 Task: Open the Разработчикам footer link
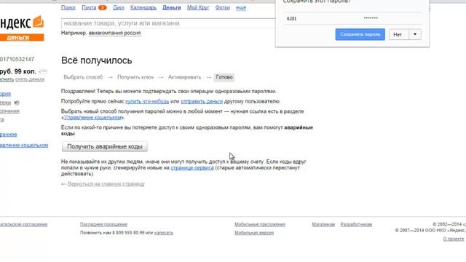(x=356, y=225)
